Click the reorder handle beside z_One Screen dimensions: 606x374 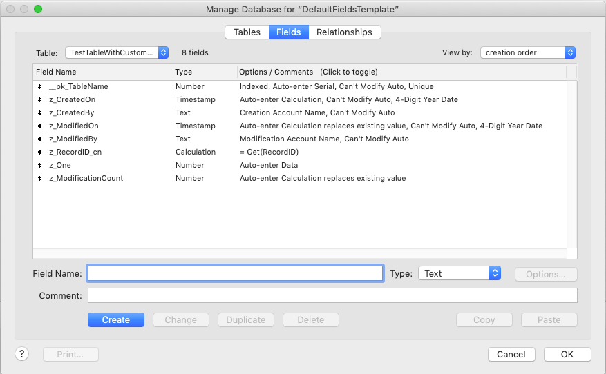point(40,166)
